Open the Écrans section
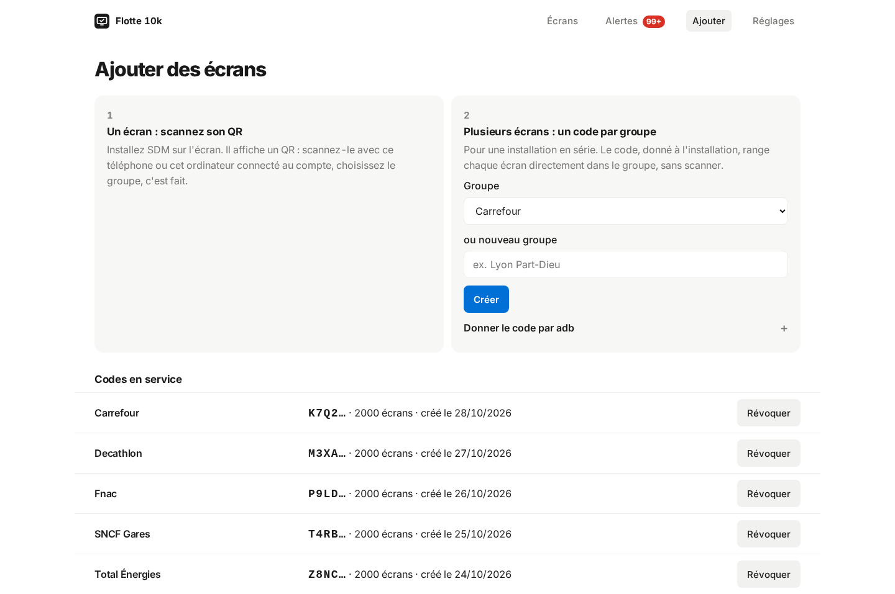895x594 pixels. click(x=562, y=21)
